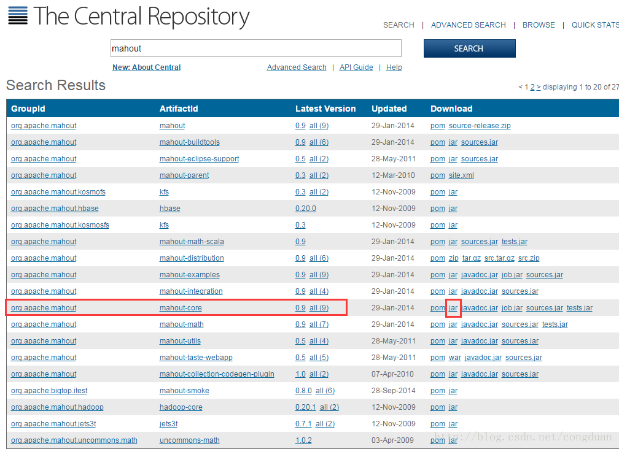Download tests.jar for mahout-math-scala
Screen dimensions: 619x449
515,242
